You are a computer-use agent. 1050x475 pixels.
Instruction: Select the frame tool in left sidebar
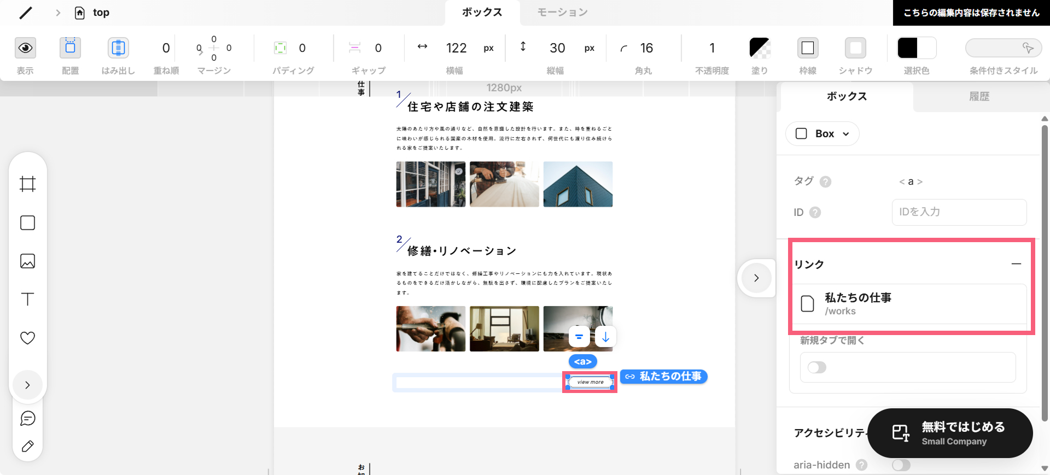tap(27, 184)
